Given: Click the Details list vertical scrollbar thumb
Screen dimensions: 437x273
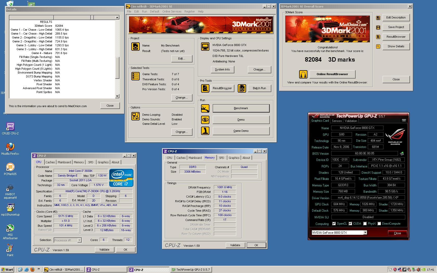Looking at the screenshot, I should pyautogui.click(x=117, y=68).
